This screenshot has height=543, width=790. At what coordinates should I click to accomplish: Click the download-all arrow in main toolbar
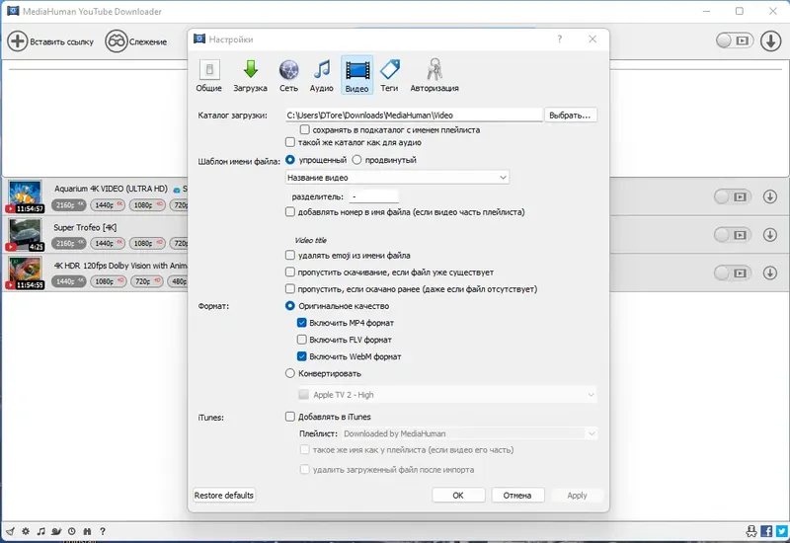point(770,40)
